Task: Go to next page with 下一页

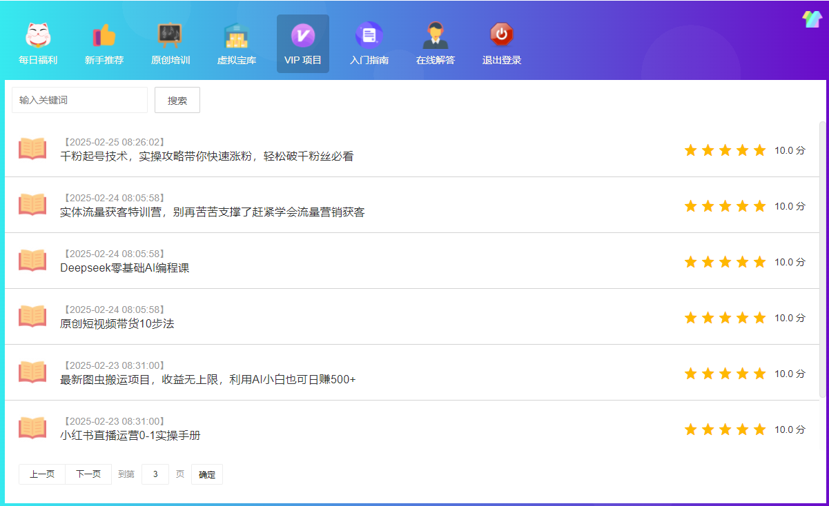Action: 88,474
